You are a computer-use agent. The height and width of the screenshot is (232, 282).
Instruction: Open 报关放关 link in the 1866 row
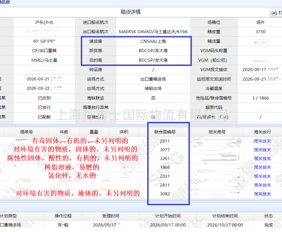click(262, 167)
